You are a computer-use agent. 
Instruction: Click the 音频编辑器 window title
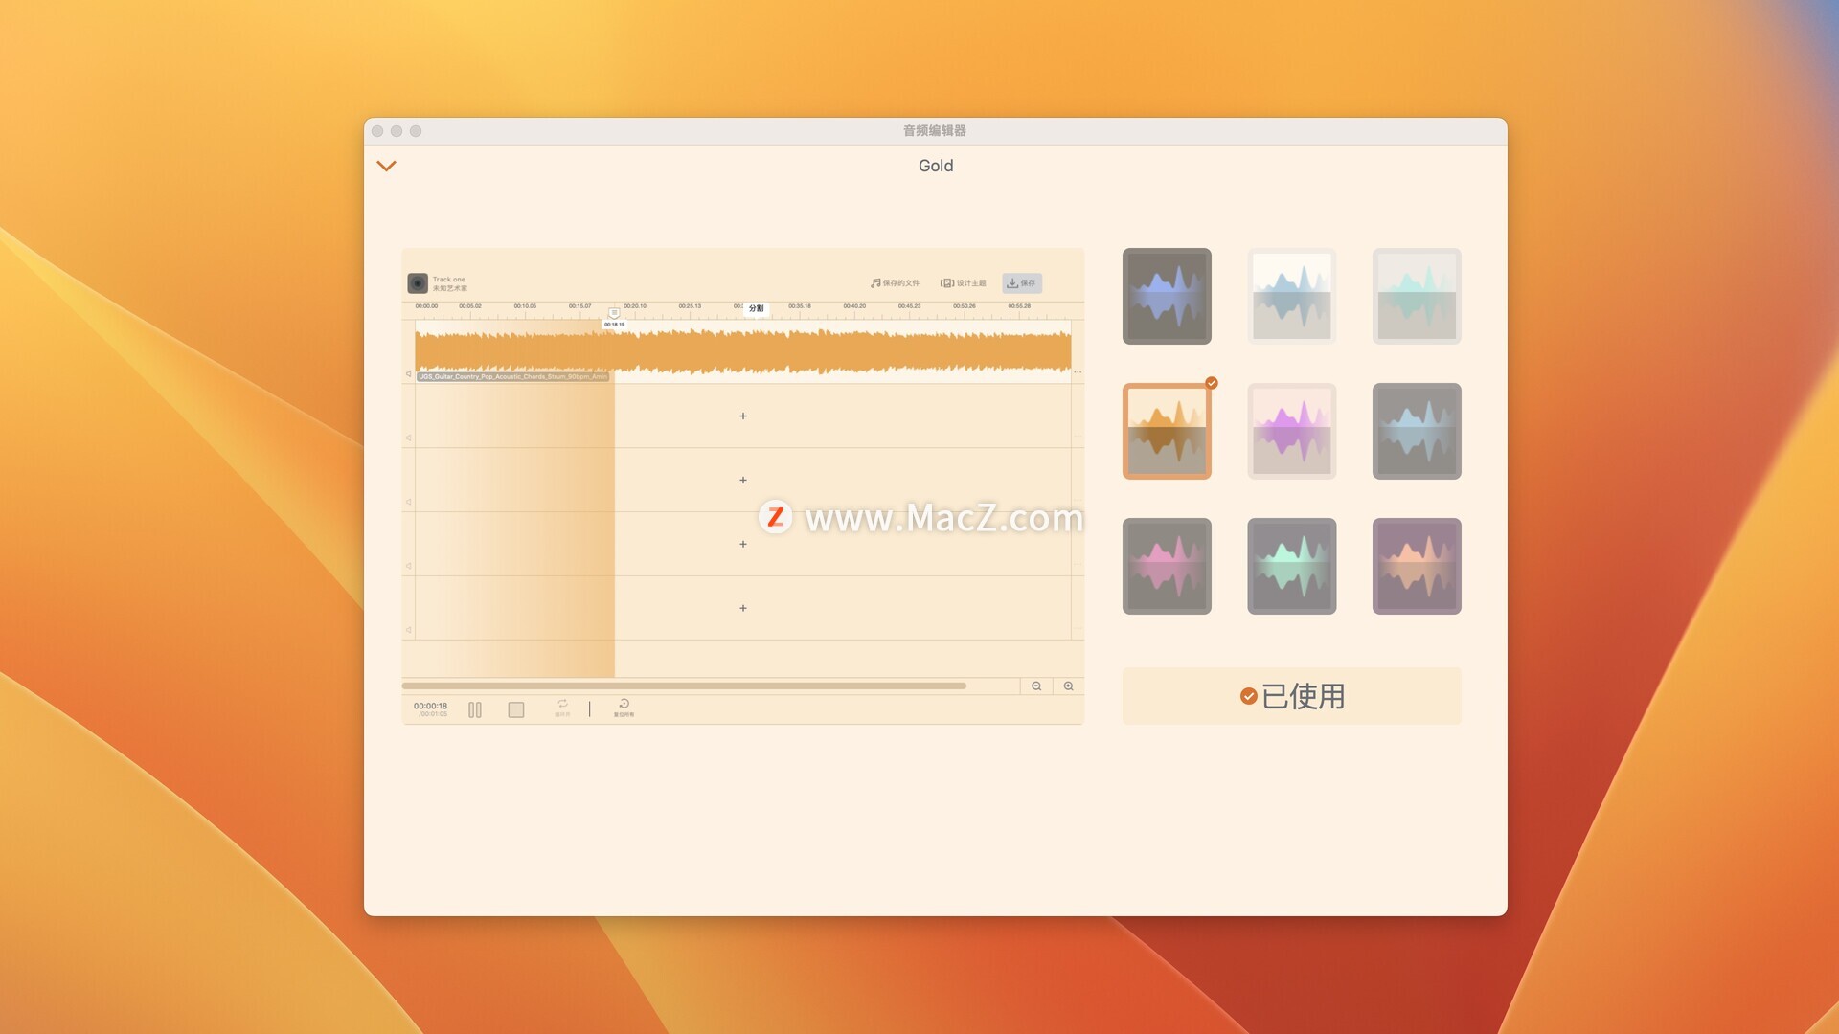tap(935, 130)
